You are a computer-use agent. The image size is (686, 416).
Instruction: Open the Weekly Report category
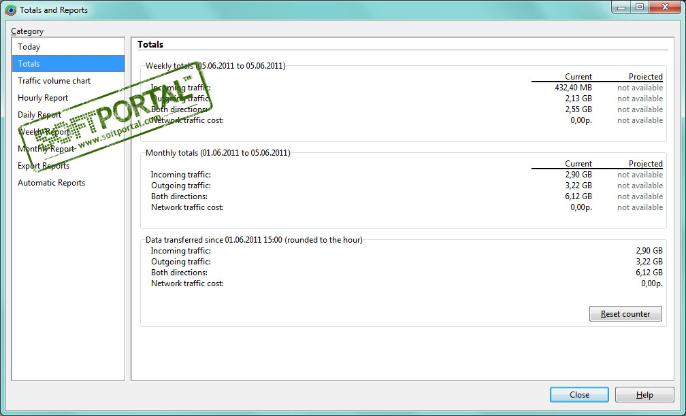pyautogui.click(x=68, y=132)
